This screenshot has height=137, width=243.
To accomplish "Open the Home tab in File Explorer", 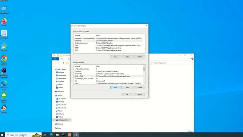I will click(62, 59).
